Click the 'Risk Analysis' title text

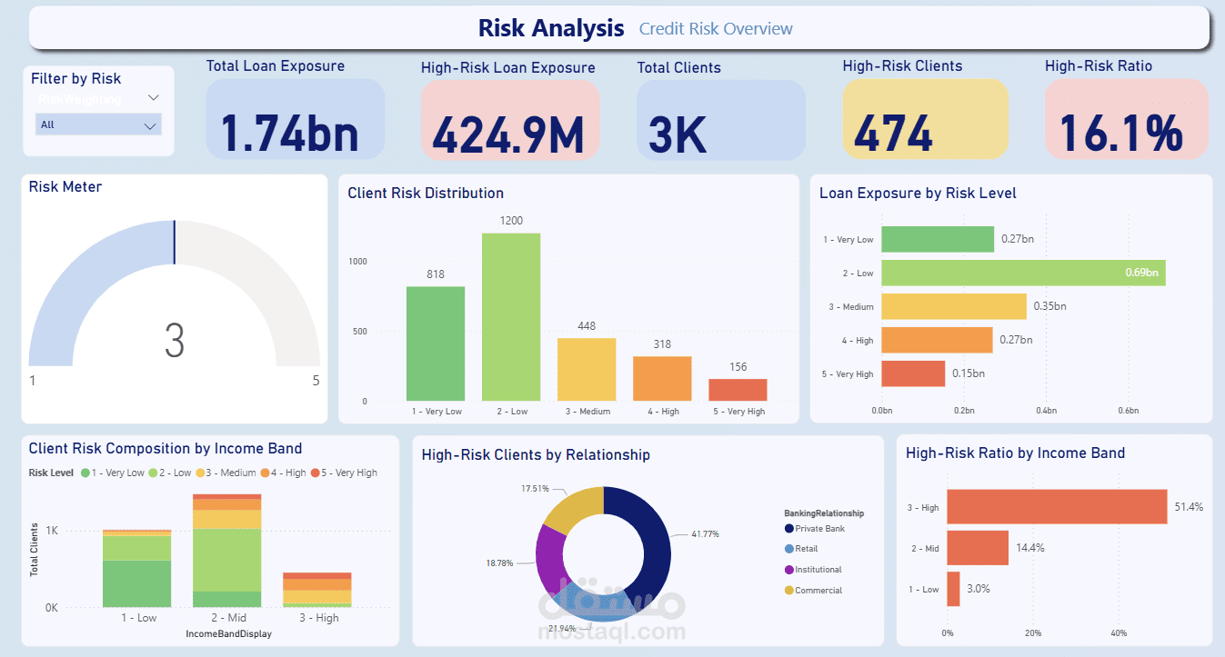[x=551, y=28]
